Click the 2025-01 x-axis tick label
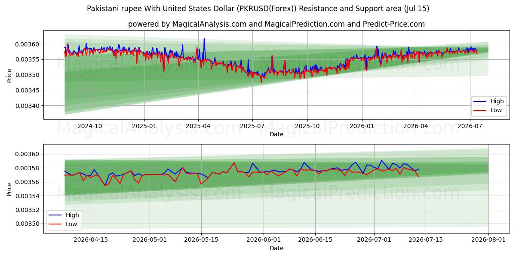The width and height of the screenshot is (516, 258). pos(144,126)
